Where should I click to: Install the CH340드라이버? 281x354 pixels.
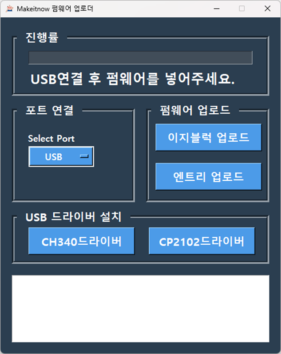click(82, 241)
